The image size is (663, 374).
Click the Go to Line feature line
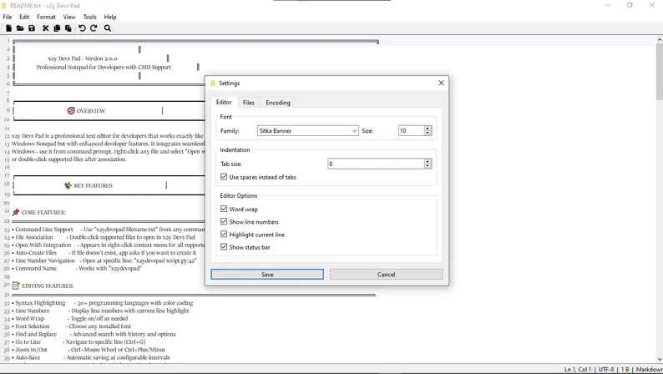coord(78,342)
